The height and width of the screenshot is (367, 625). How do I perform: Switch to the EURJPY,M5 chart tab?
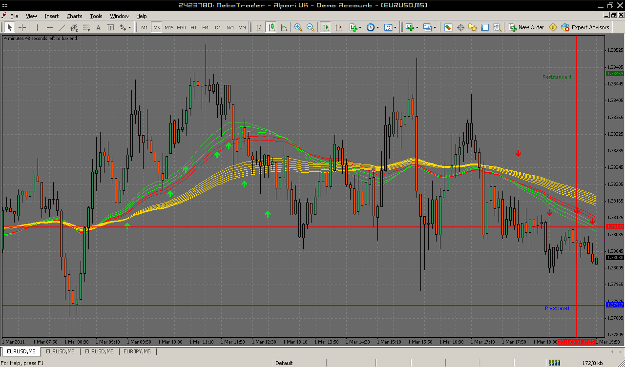click(137, 351)
